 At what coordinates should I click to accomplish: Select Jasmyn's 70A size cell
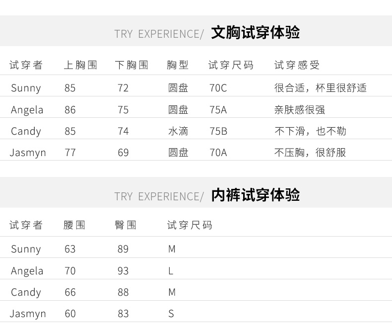[218, 153]
